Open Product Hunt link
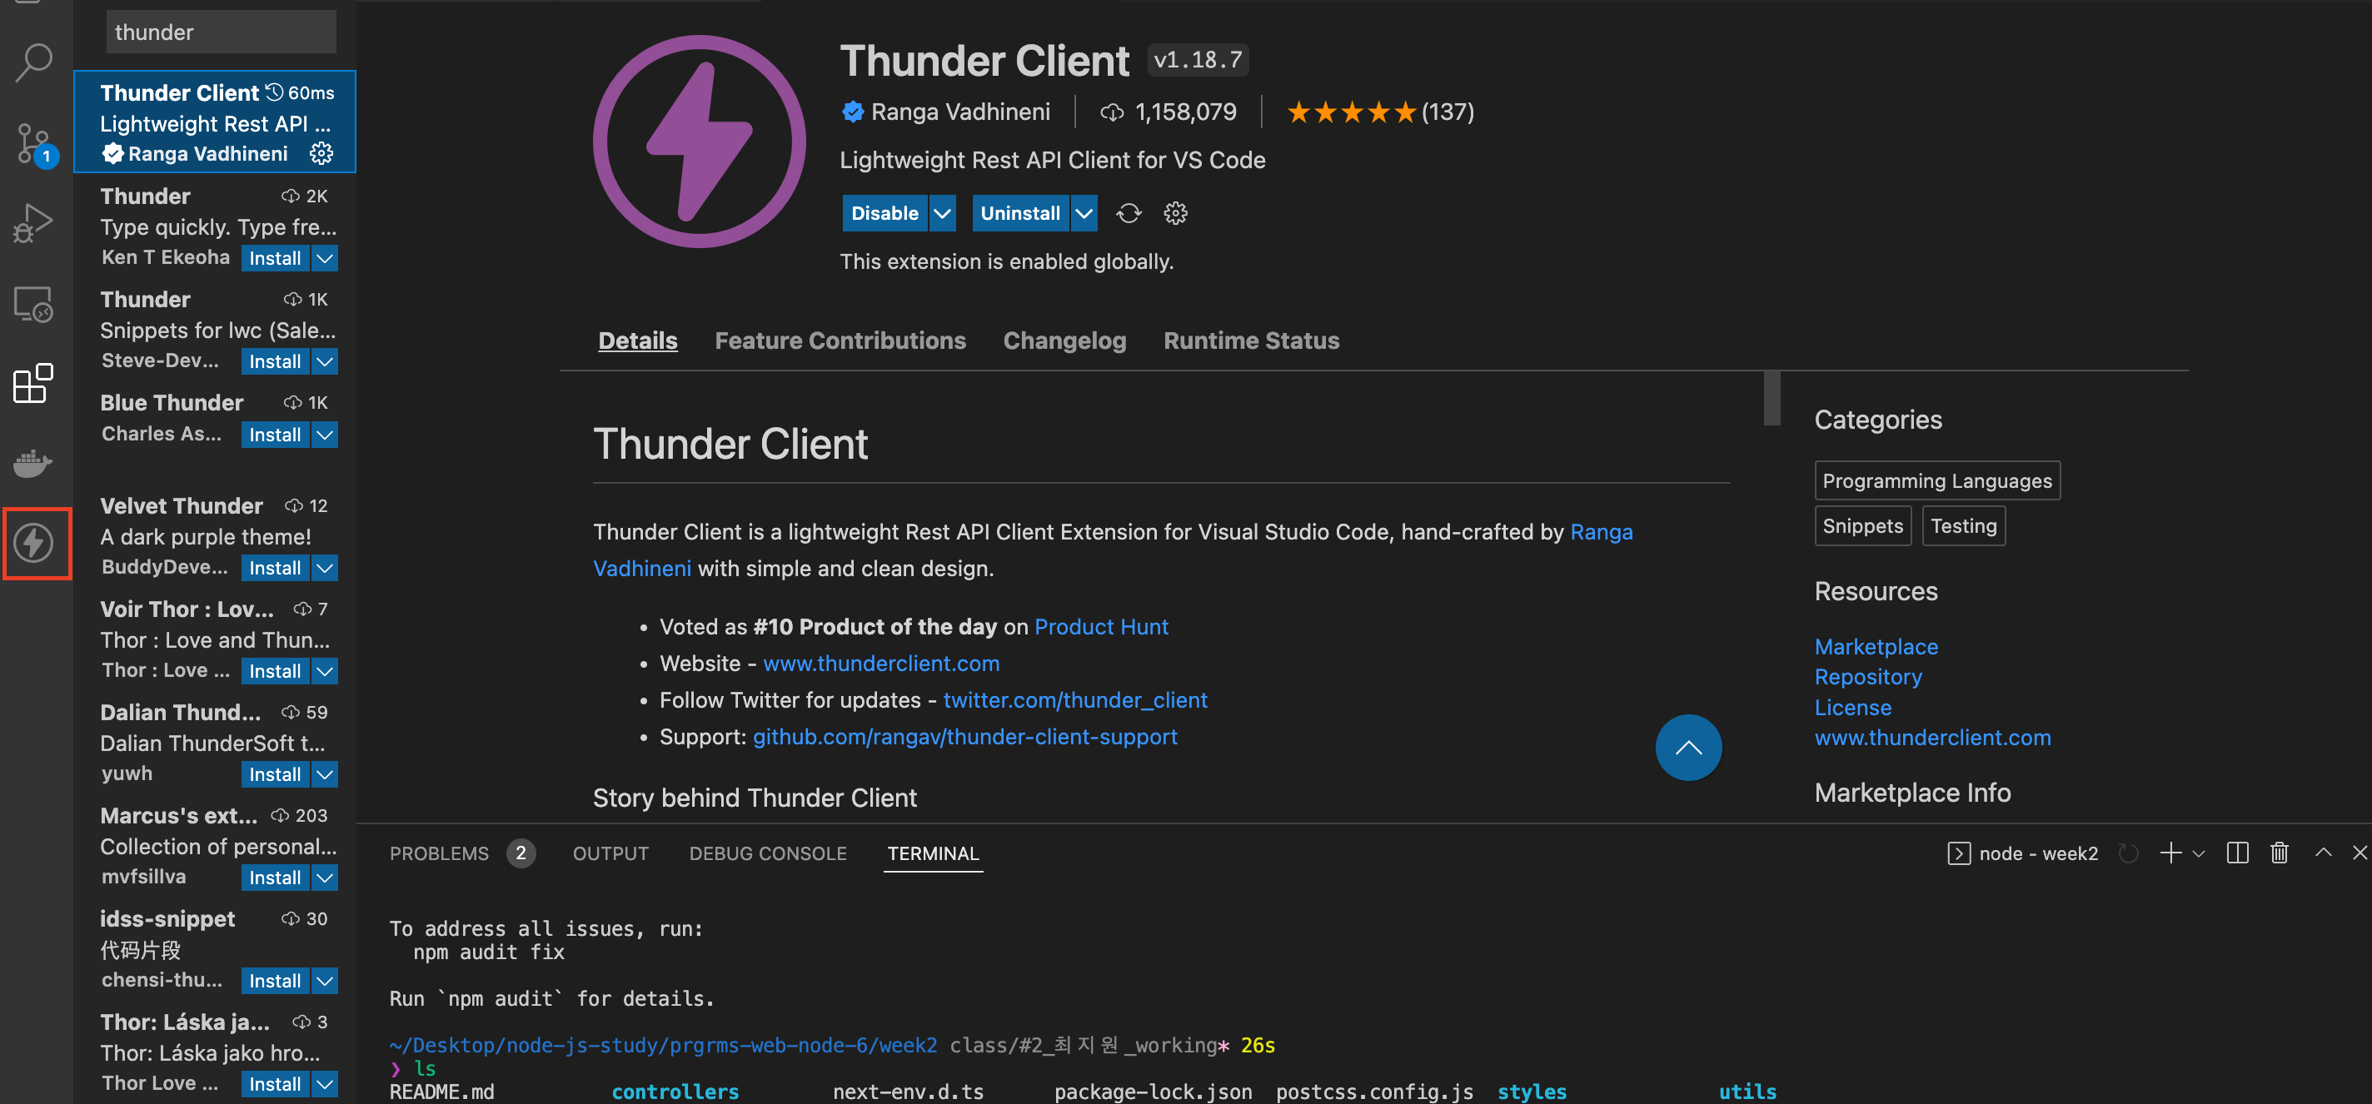The height and width of the screenshot is (1104, 2372). coord(1101,627)
